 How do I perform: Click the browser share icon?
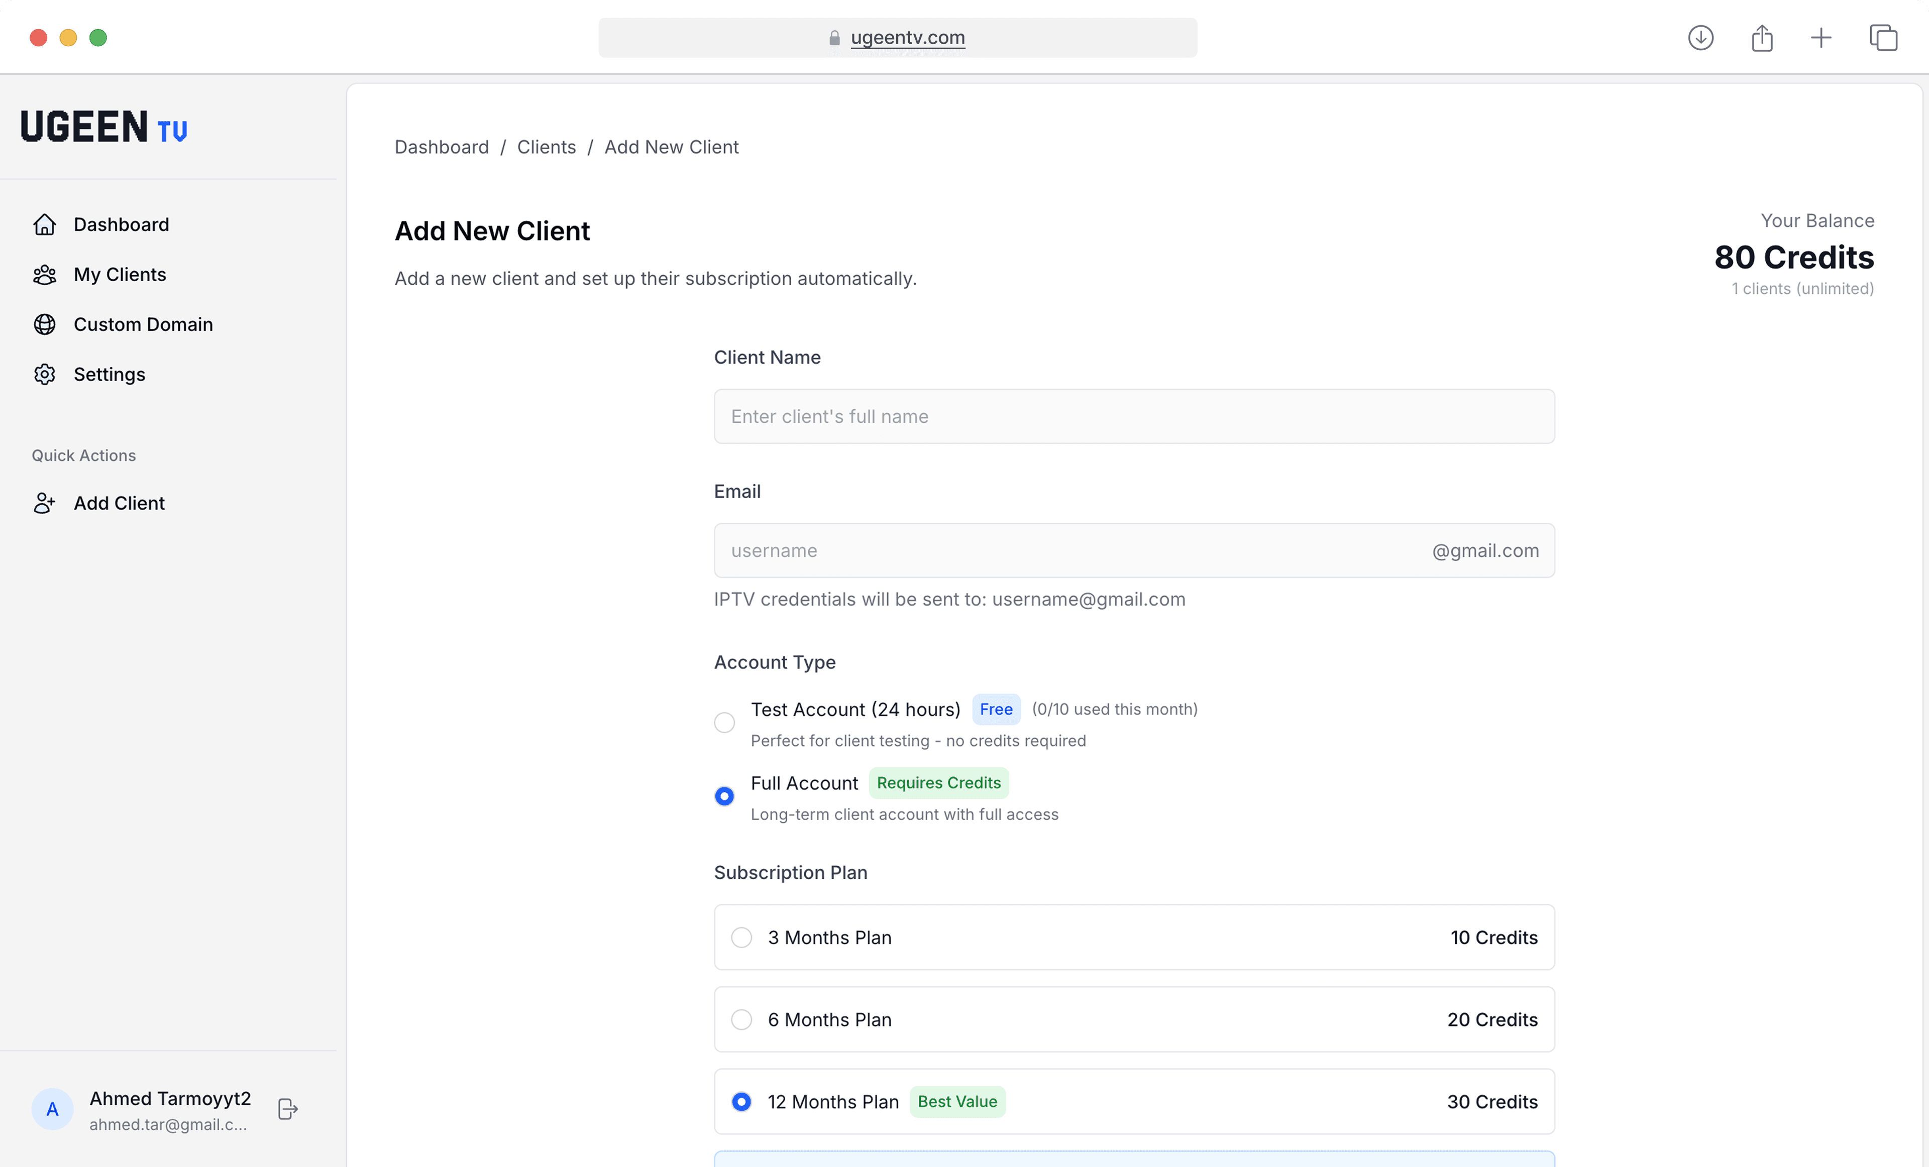1761,38
